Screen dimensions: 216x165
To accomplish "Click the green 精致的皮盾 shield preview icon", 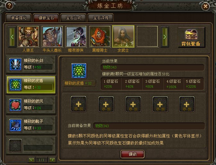I will click(79, 71).
